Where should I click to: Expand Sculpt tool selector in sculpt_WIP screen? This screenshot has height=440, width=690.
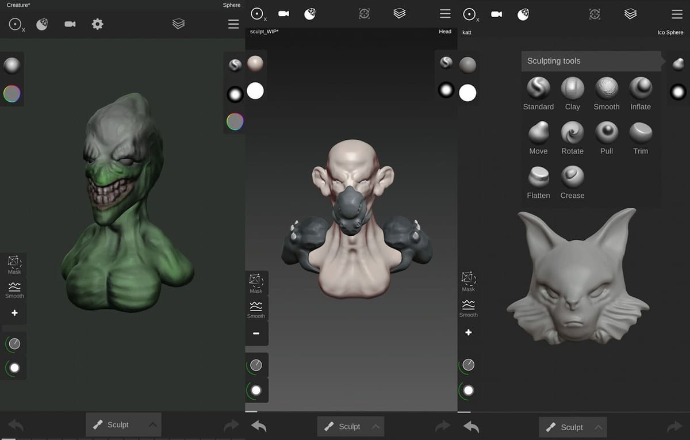point(350,427)
